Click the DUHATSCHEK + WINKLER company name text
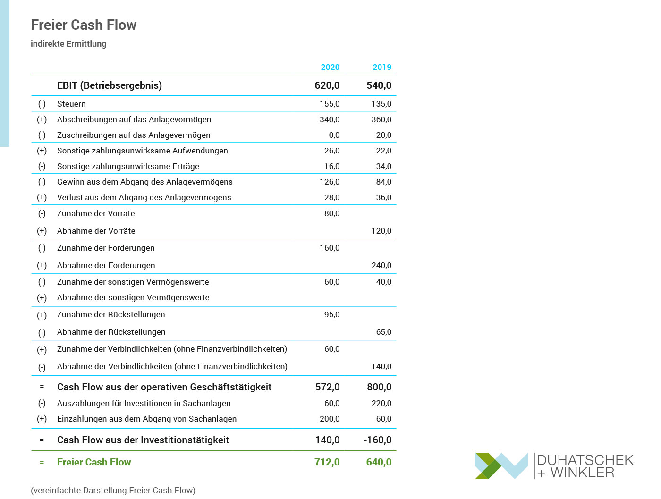 click(585, 466)
